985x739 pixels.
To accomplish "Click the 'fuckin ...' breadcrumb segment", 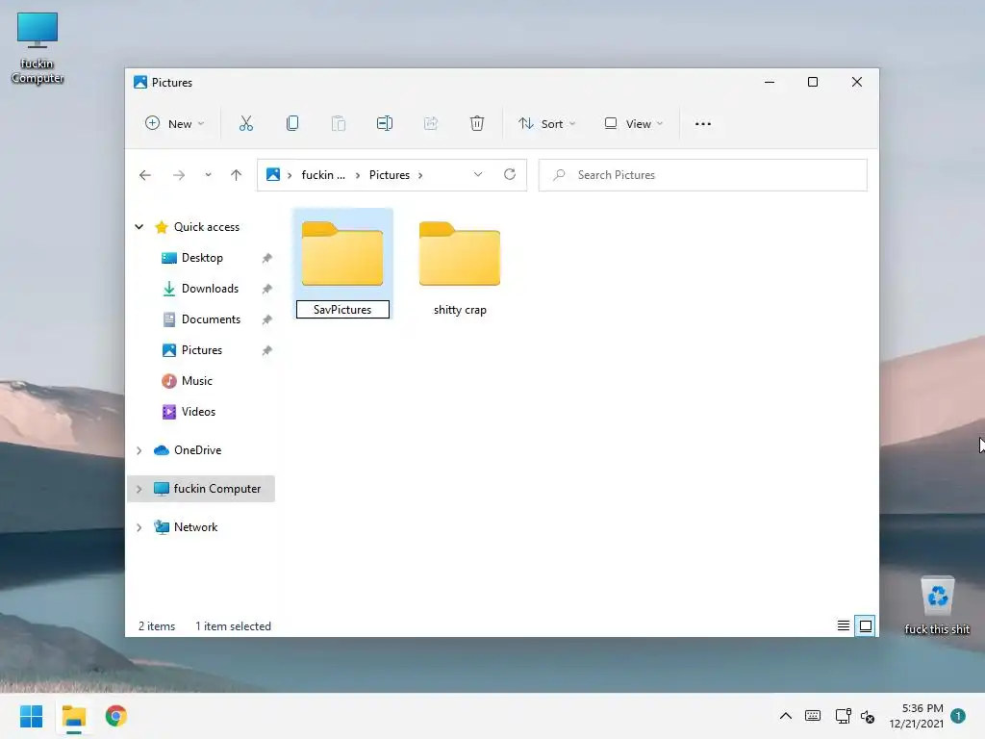I will [x=323, y=175].
